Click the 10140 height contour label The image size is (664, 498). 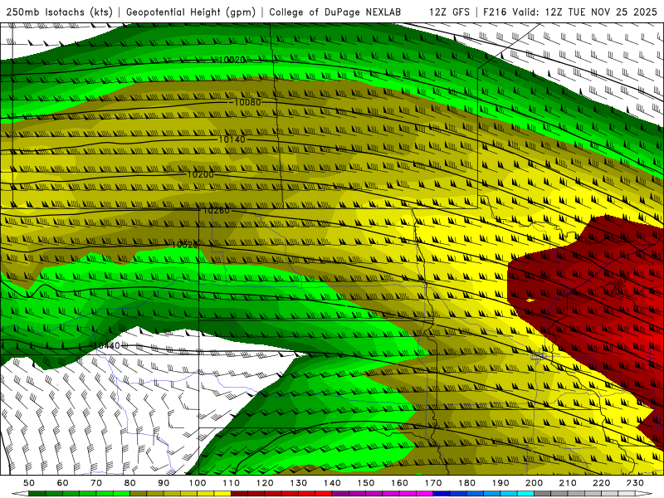click(x=232, y=139)
